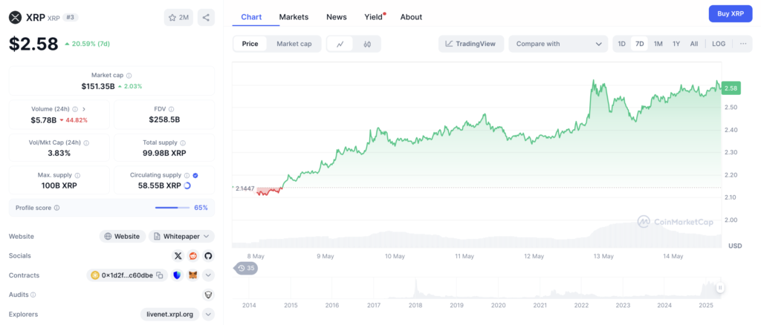This screenshot has height=325, width=761.
Task: Click info icon next to Audits
Action: pyautogui.click(x=33, y=295)
